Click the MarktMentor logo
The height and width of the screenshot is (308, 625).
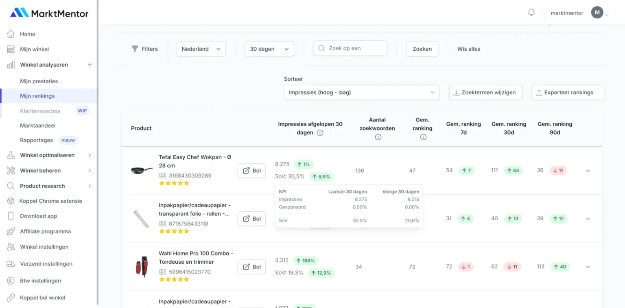pyautogui.click(x=49, y=13)
